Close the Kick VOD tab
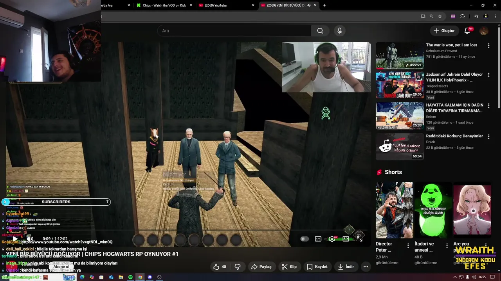This screenshot has height=281, width=501. click(191, 5)
